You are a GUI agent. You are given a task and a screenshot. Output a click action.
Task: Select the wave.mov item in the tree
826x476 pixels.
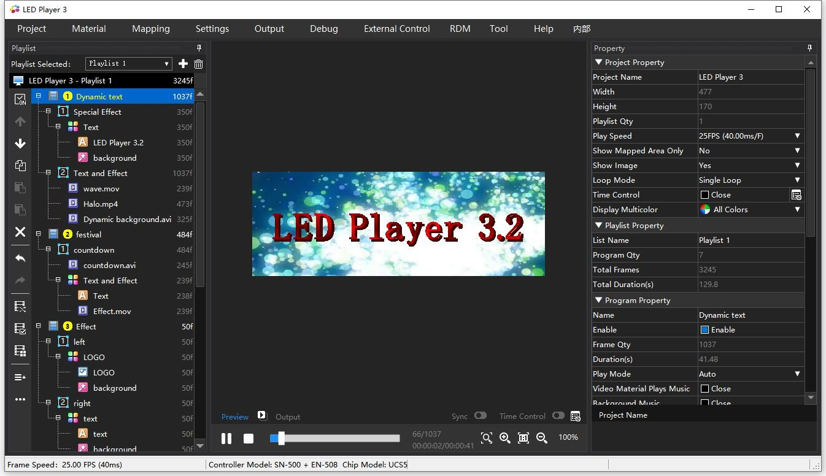101,188
